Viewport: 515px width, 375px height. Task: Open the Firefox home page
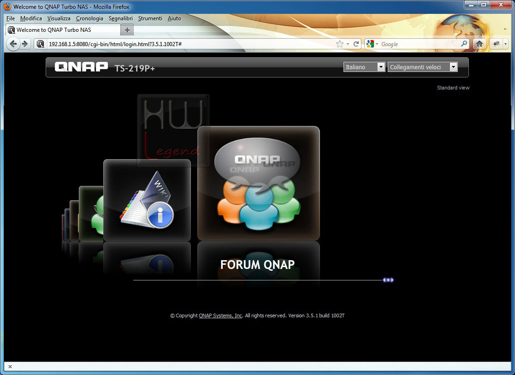point(479,44)
